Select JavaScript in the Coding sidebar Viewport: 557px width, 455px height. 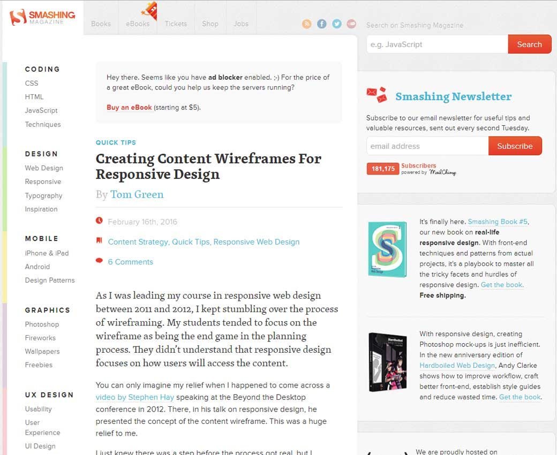(x=41, y=110)
